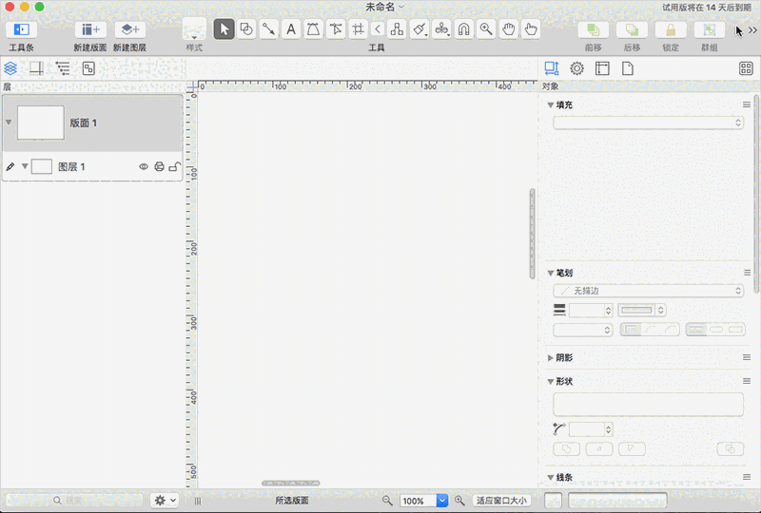Collapse the 笔划 stroke section
Viewport: 761px width, 513px height.
[551, 273]
